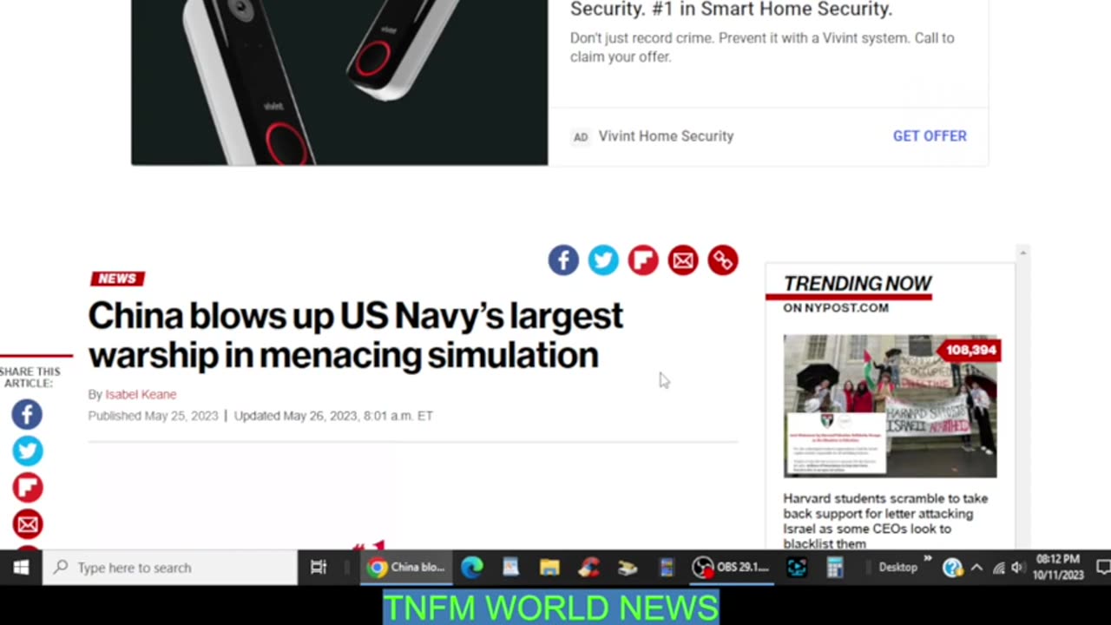Image resolution: width=1111 pixels, height=625 pixels.
Task: Copy article link icon above headline
Action: (x=723, y=260)
